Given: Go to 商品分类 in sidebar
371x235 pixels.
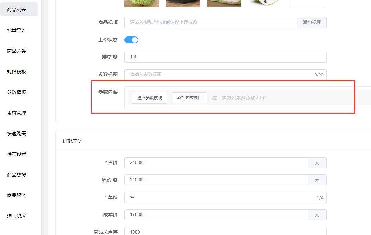Looking at the screenshot, I should point(16,51).
